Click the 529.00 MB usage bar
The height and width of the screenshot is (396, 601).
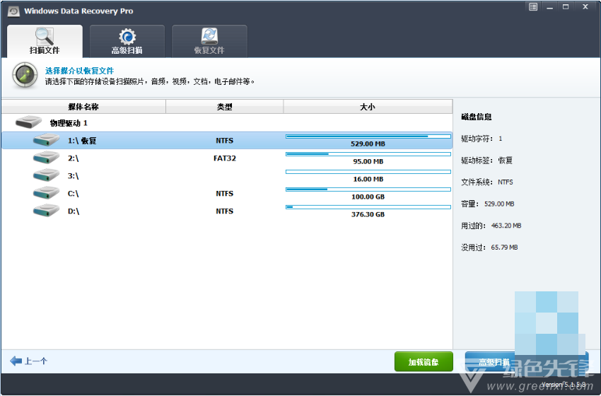click(x=368, y=136)
